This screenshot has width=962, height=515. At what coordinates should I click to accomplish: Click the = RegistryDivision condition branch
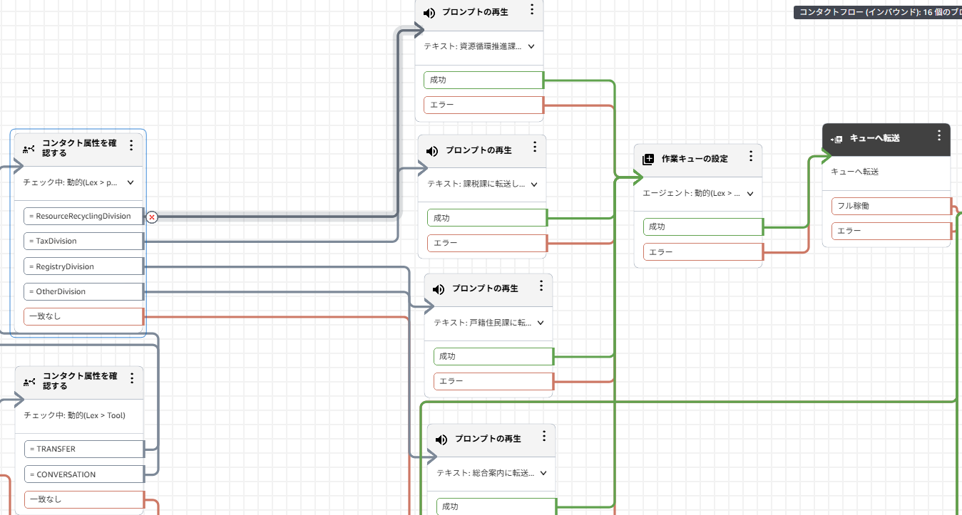click(83, 266)
